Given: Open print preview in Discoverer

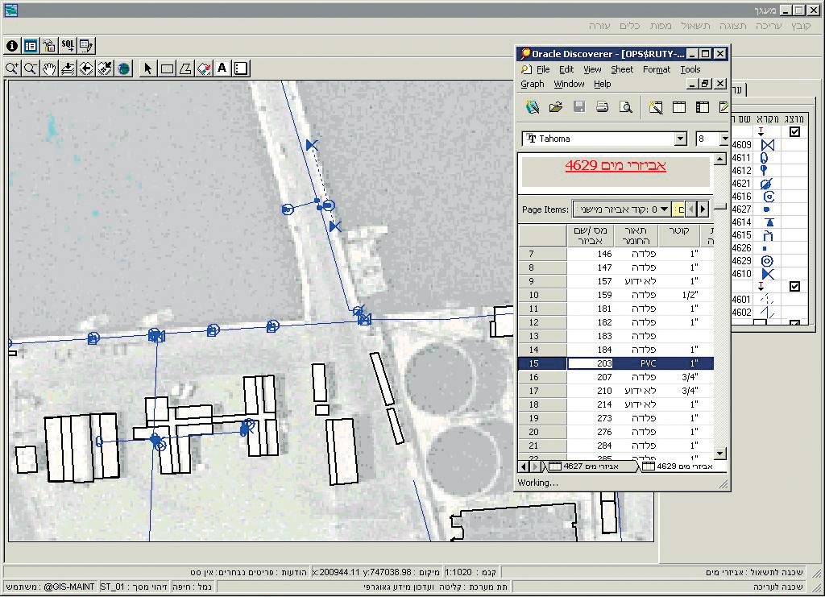Looking at the screenshot, I should click(x=625, y=107).
